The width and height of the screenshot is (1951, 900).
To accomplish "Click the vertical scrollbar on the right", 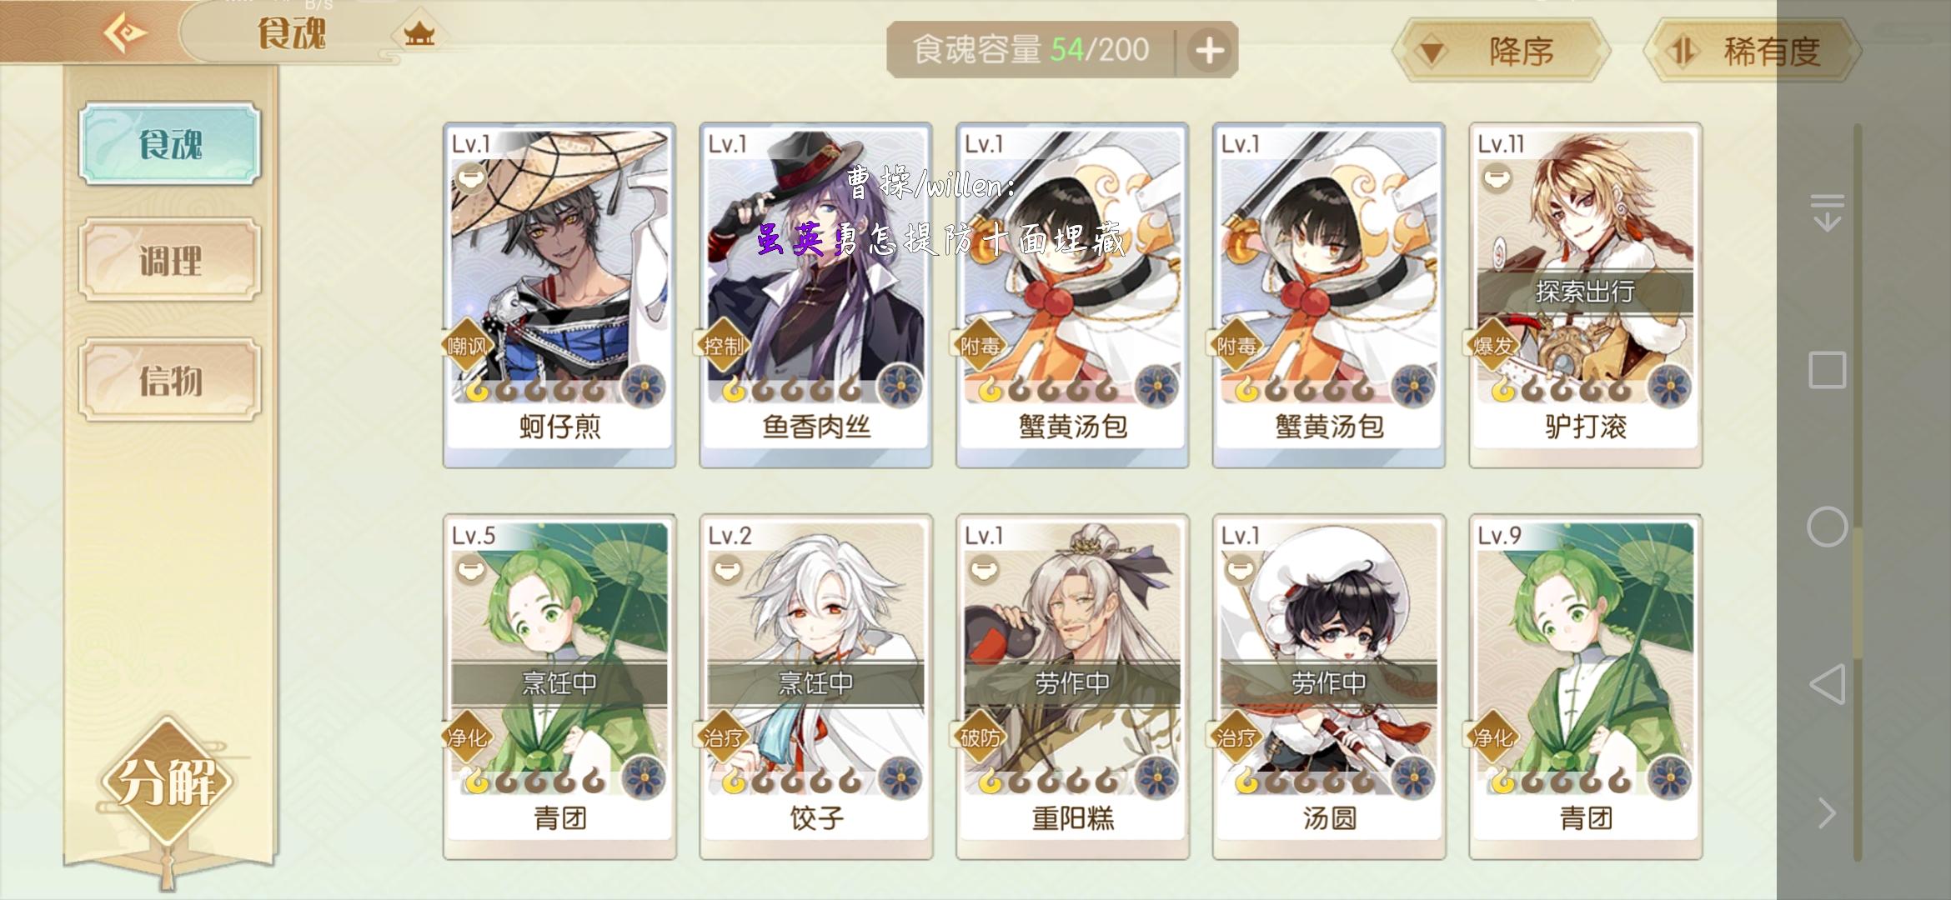I will [x=1858, y=492].
